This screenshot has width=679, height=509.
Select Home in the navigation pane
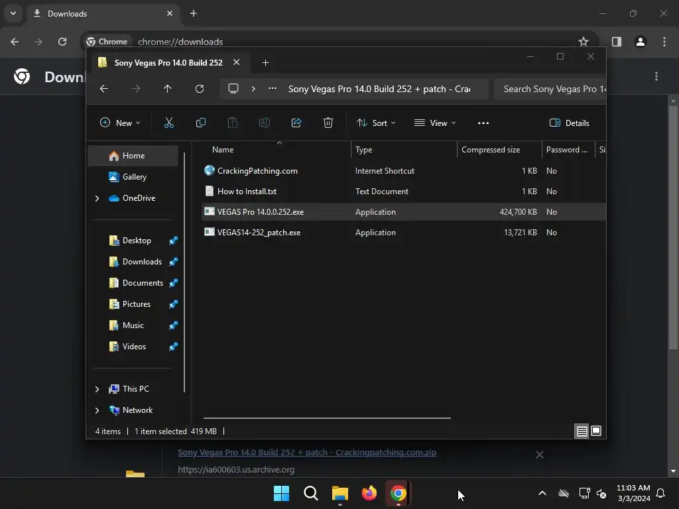click(133, 156)
